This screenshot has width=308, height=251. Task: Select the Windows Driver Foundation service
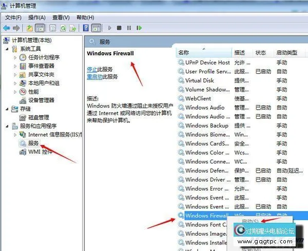(242, 180)
